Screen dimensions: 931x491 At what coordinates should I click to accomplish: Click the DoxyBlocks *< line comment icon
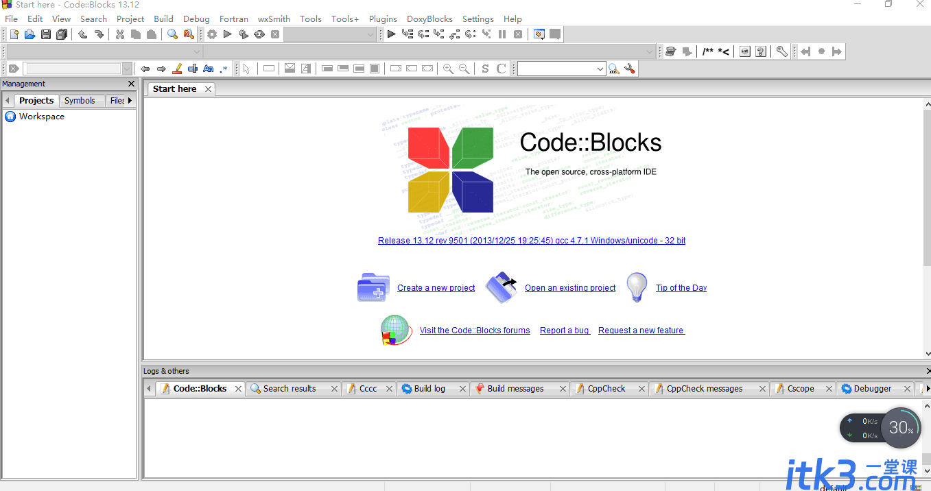724,51
